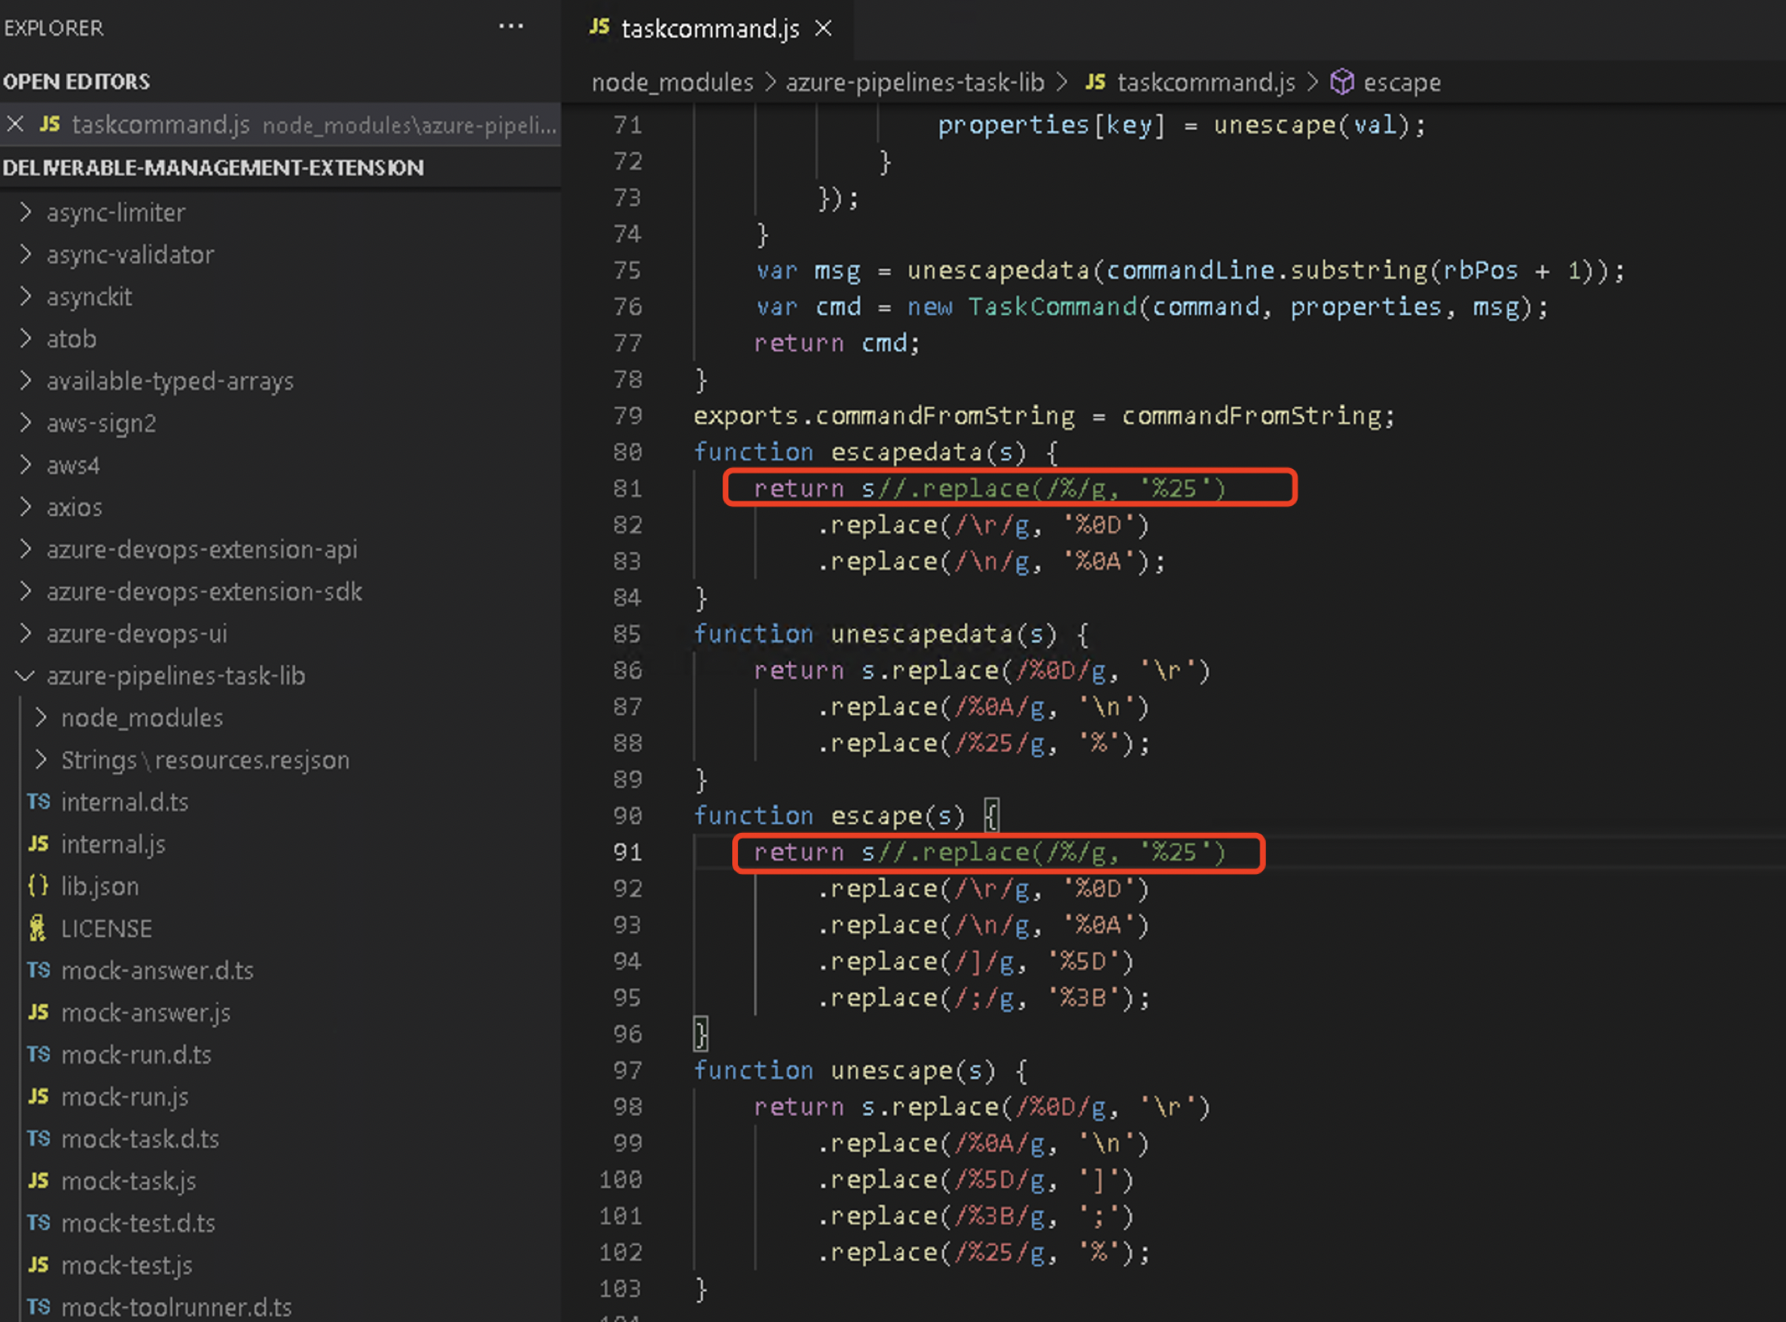Close taskcommand.js in Open Editors list
This screenshot has width=1786, height=1322.
[15, 124]
